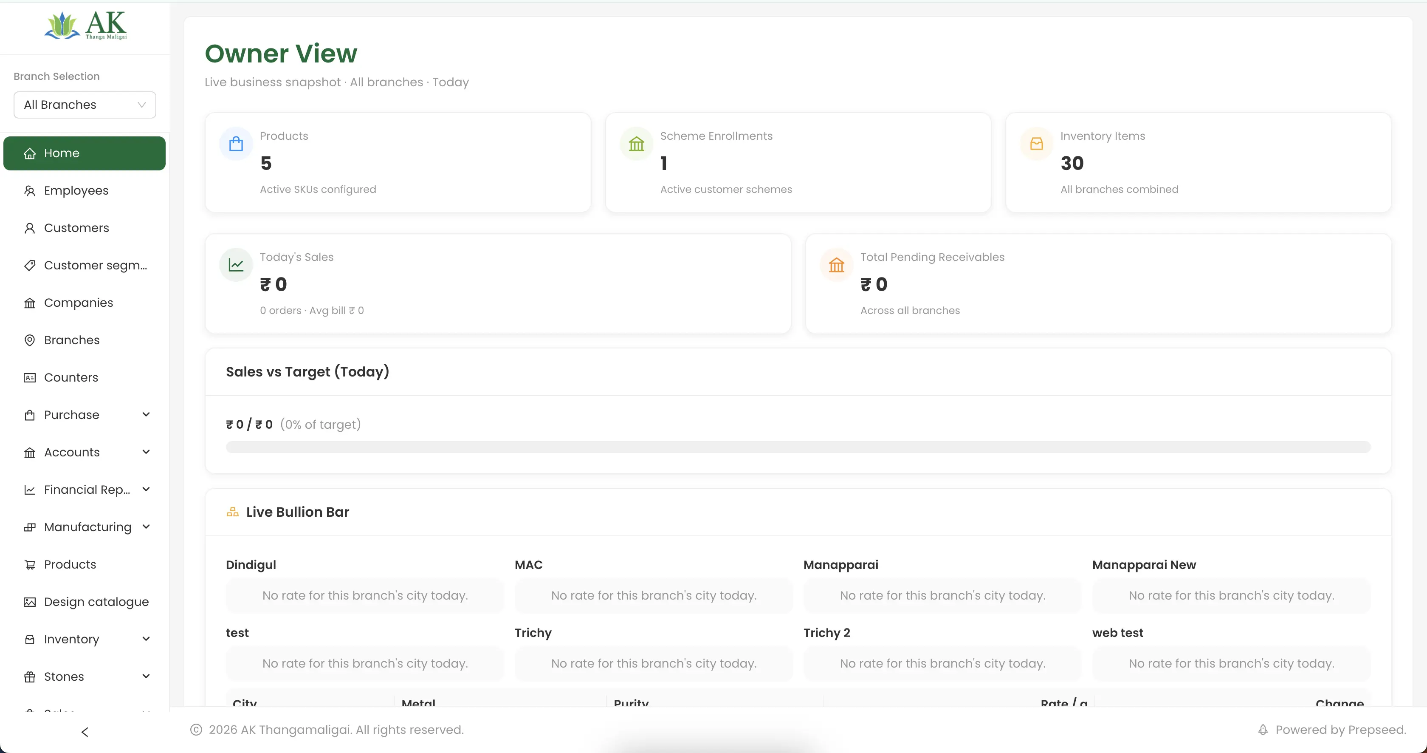The width and height of the screenshot is (1427, 753).
Task: Click the Employees people icon
Action: [30, 191]
